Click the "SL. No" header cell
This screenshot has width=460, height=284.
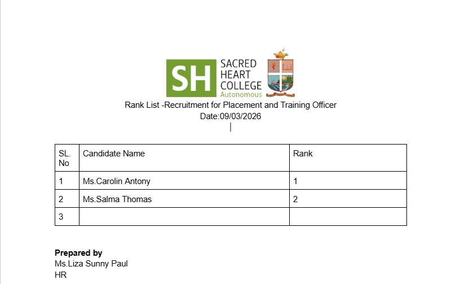(67, 158)
